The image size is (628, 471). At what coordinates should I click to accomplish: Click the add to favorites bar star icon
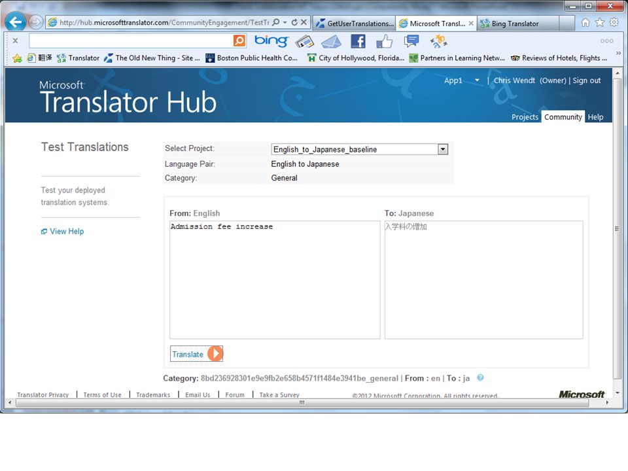17,58
